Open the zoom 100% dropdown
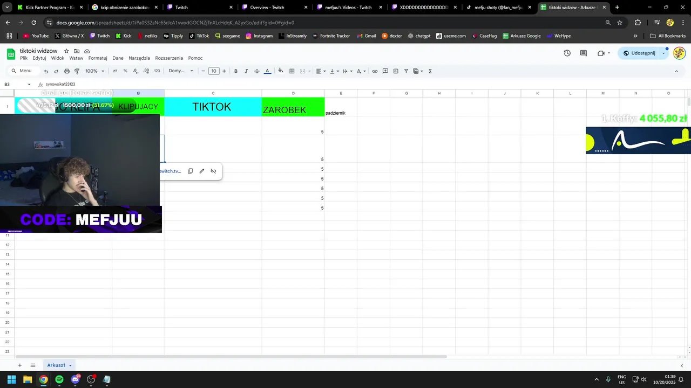691x388 pixels. [x=95, y=71]
